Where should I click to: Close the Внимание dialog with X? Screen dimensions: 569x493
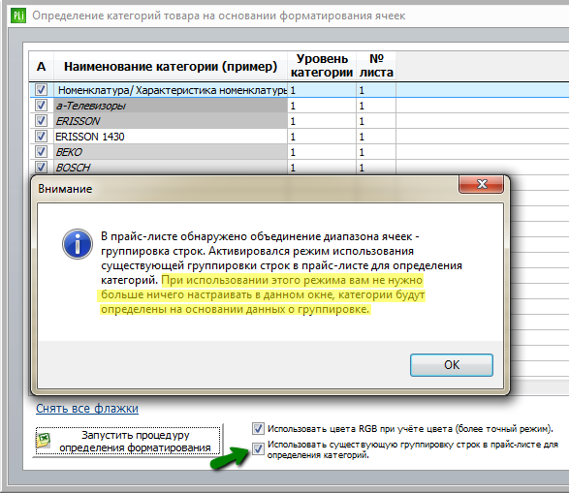(481, 184)
